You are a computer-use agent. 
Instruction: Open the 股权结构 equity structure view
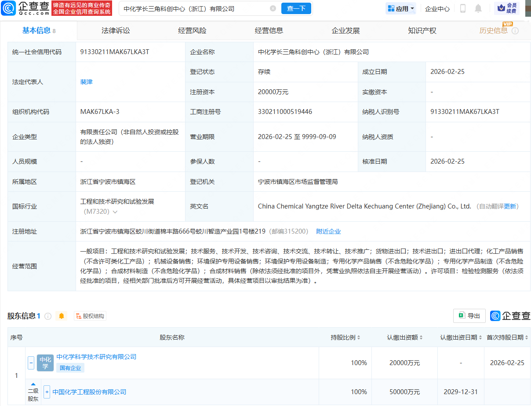point(90,316)
